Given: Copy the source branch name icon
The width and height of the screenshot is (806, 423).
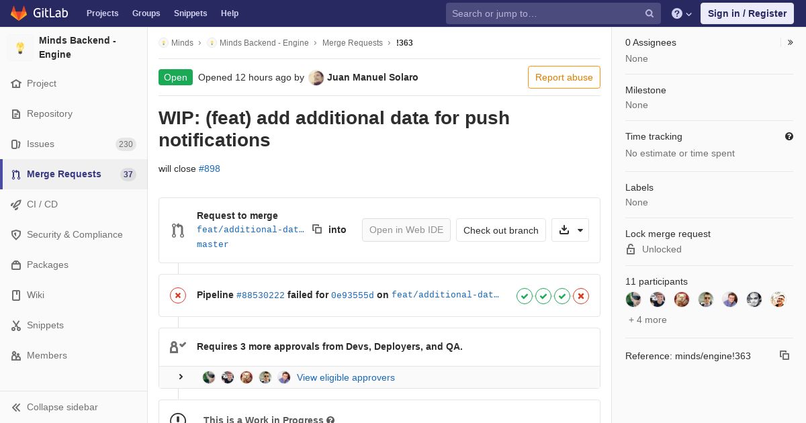Looking at the screenshot, I should 317,229.
